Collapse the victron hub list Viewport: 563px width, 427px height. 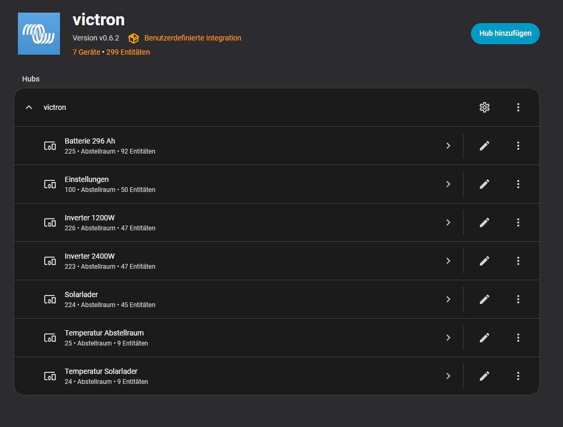coord(29,107)
